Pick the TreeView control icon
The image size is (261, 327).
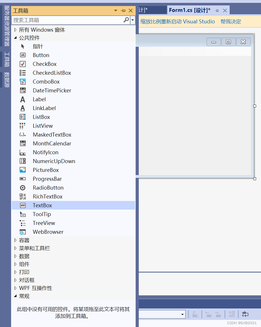(23, 223)
